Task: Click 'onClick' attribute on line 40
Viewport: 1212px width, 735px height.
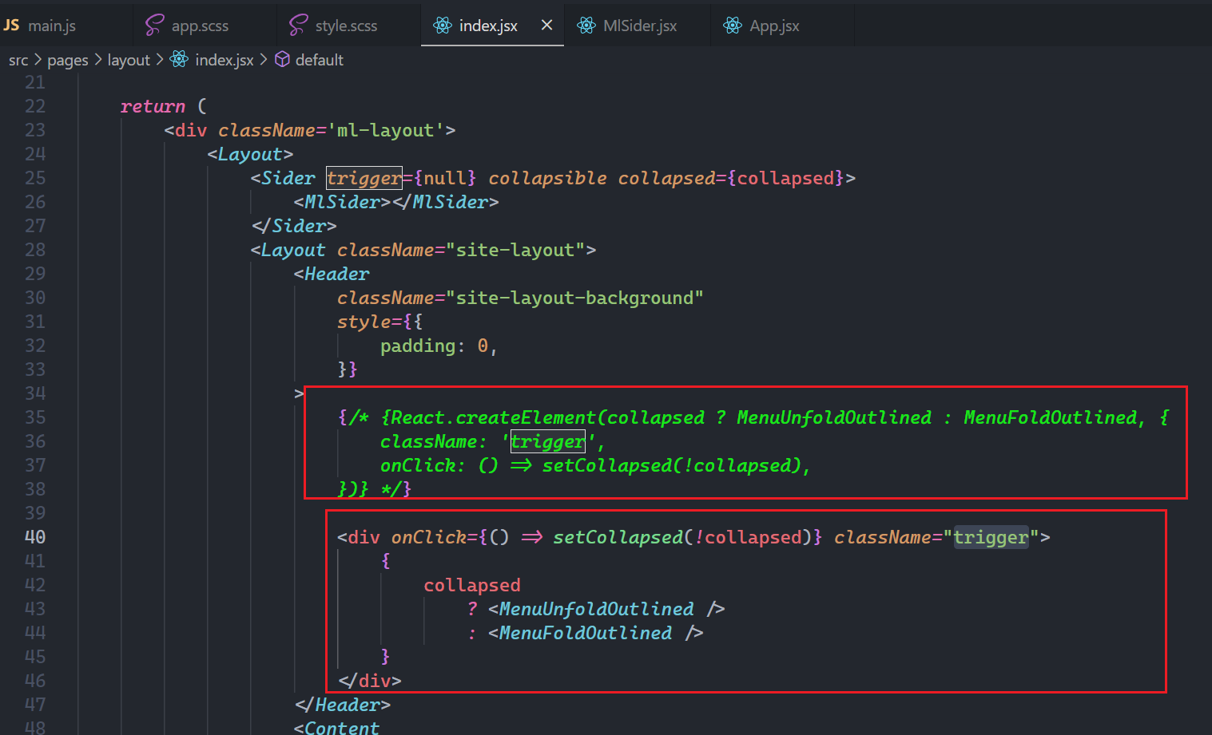Action: click(x=429, y=537)
